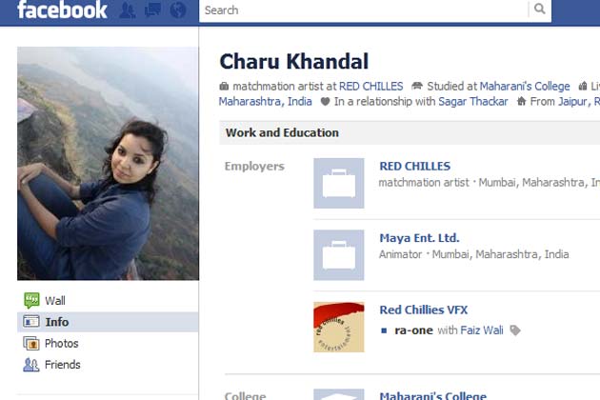Open messages icon in top bar
The height and width of the screenshot is (400, 600).
[x=152, y=10]
